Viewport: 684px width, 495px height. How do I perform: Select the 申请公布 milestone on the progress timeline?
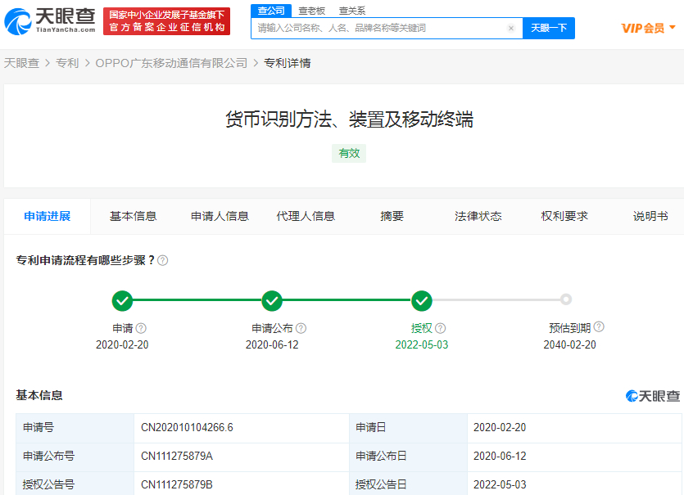[x=272, y=301]
